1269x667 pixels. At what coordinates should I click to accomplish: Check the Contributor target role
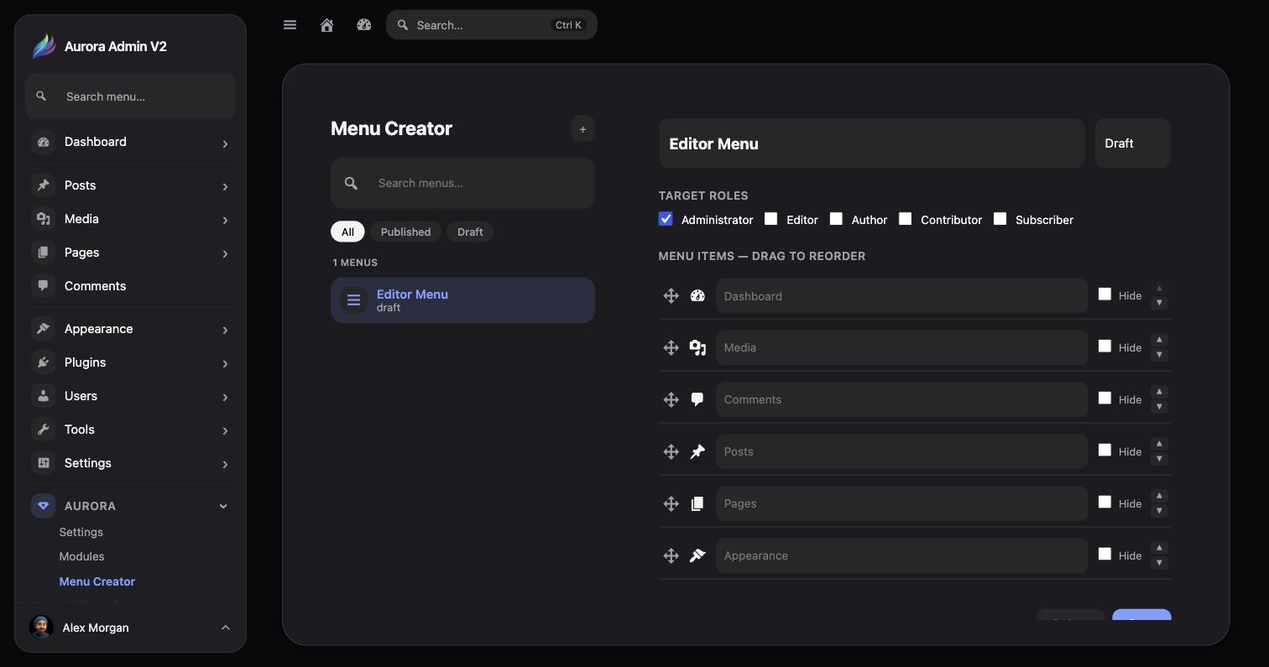point(905,219)
